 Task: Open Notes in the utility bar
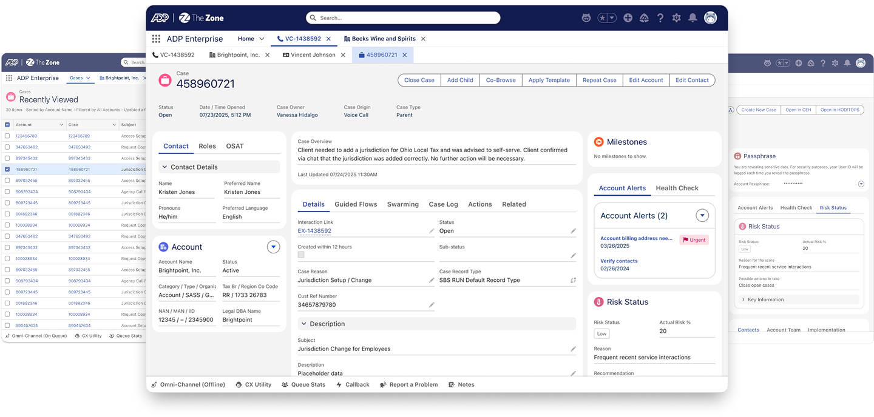(461, 384)
